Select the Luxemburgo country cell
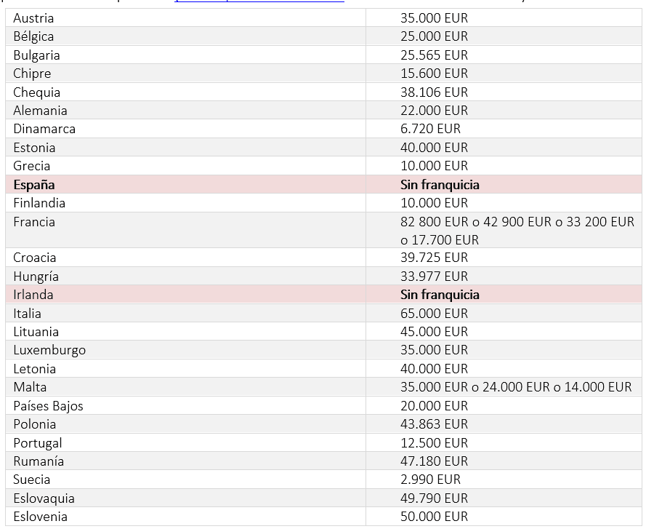646x529 pixels. [x=49, y=350]
